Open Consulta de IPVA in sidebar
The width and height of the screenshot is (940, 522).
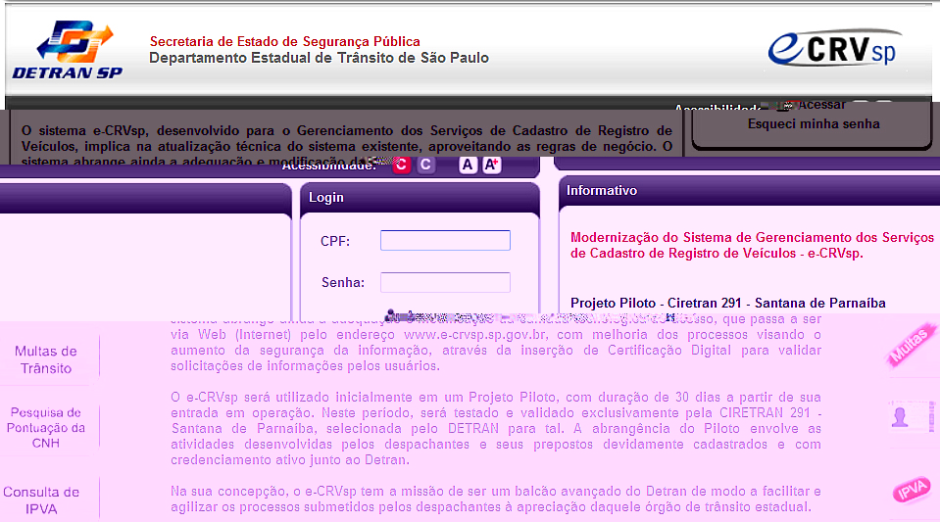(x=41, y=500)
